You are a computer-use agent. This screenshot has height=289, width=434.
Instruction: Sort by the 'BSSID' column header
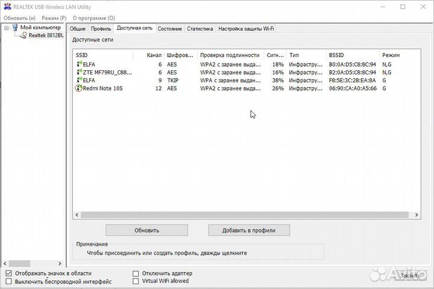point(353,55)
